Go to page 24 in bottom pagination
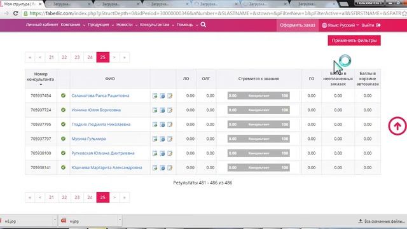Screen dimensions: 407x229 (90, 198)
